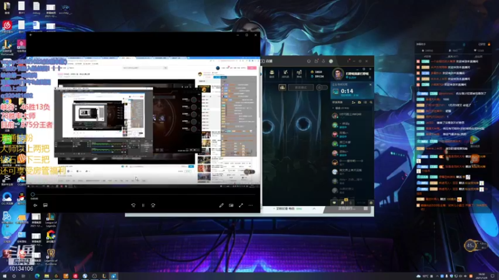Expand the chevron in WeGame bottom bar
Screen dimensions: 499x280
[x=314, y=208]
